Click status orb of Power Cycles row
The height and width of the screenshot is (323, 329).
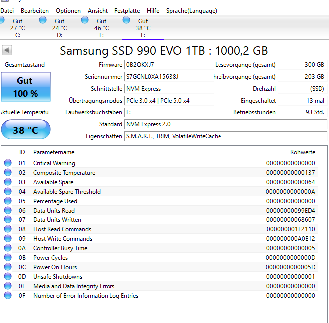(x=8, y=257)
